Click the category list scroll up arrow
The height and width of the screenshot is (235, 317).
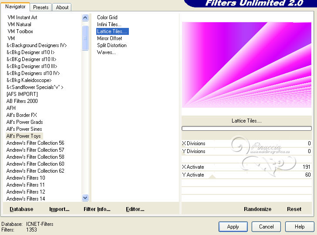click(85, 18)
